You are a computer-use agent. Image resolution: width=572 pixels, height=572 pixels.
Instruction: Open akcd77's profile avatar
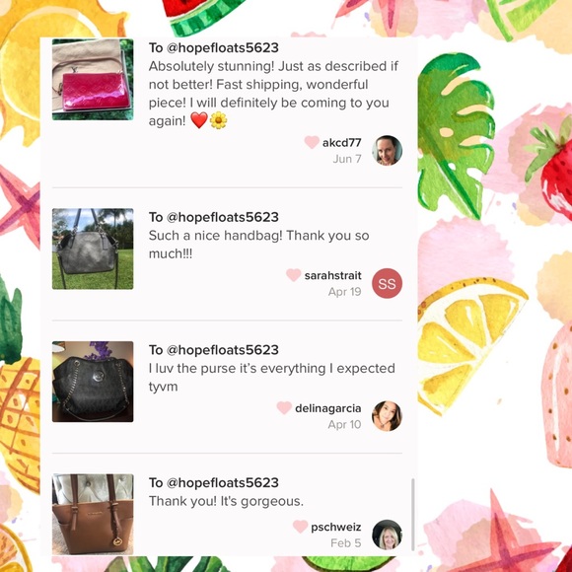pos(387,150)
